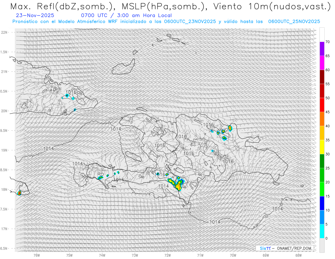Click the '73W' longitude label
Viewport: 335px width, 259px height.
[135, 255]
